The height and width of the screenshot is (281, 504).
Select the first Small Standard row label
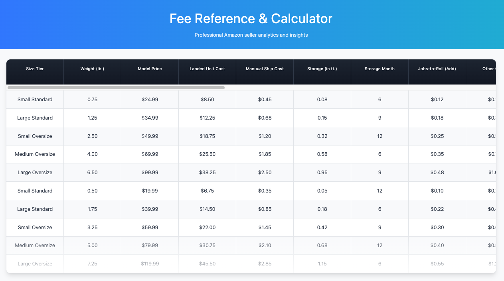click(35, 100)
